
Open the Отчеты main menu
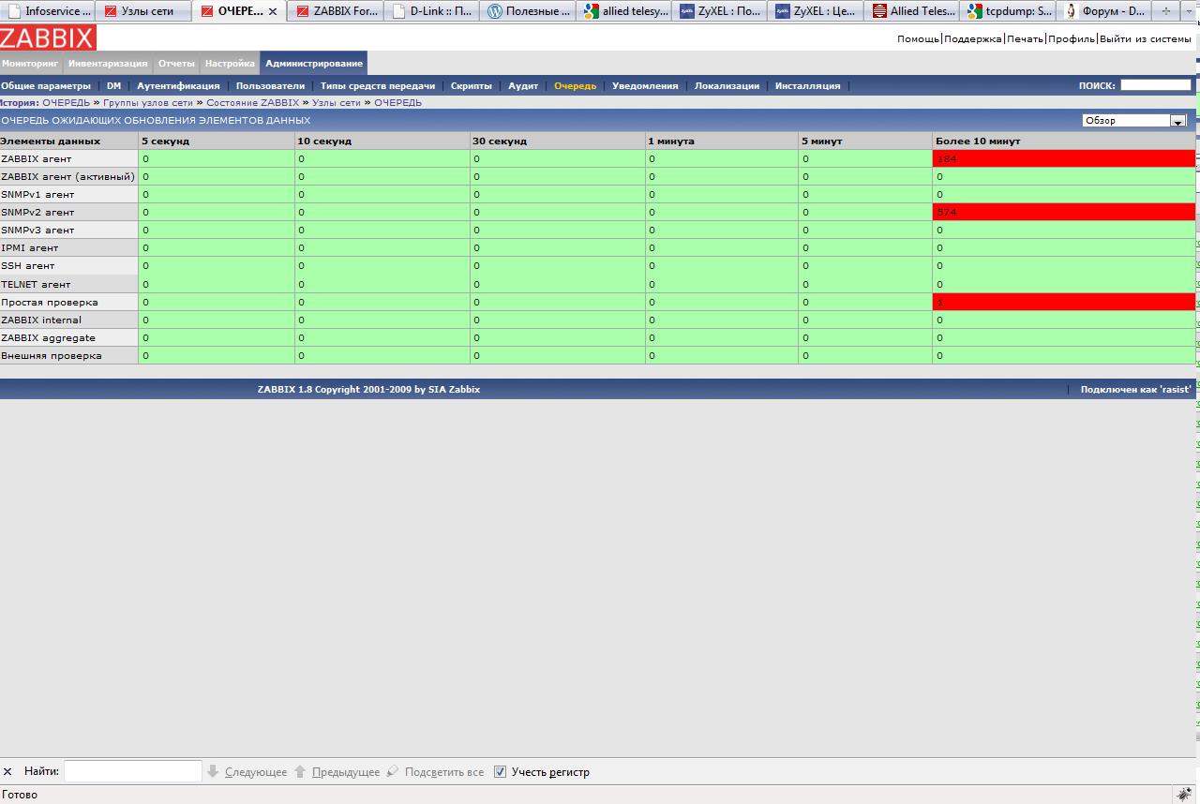[176, 64]
